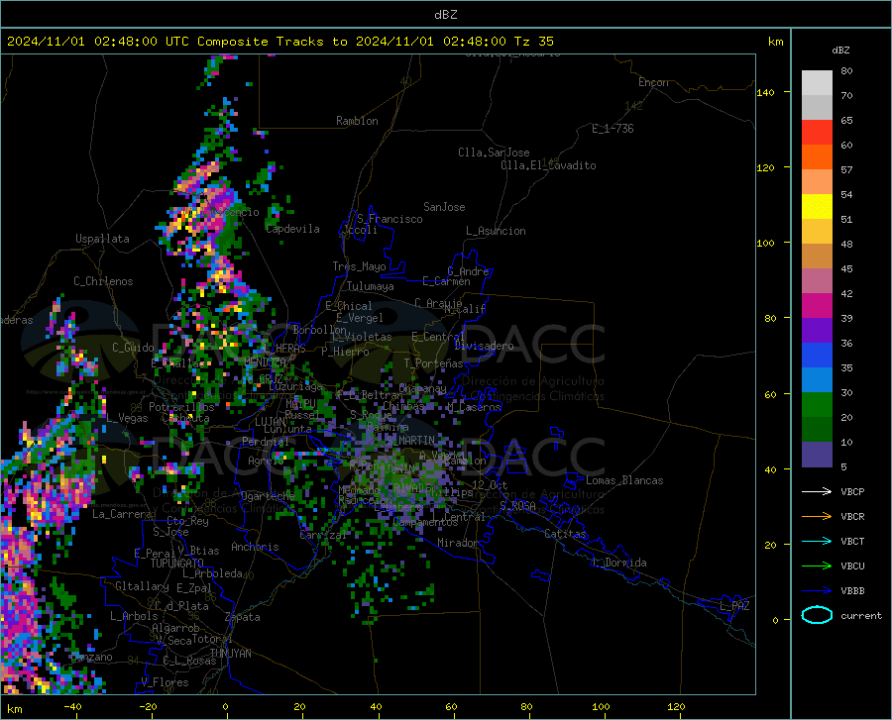The image size is (892, 720).
Task: Click the cyan VBCT arrow legend icon
Action: click(817, 541)
